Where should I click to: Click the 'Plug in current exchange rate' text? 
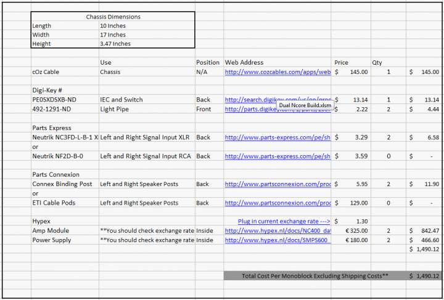(284, 221)
